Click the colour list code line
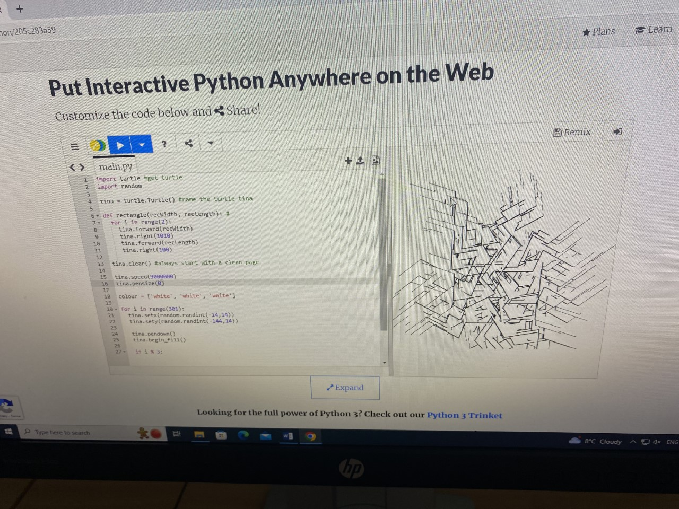The height and width of the screenshot is (509, 679). tap(176, 296)
